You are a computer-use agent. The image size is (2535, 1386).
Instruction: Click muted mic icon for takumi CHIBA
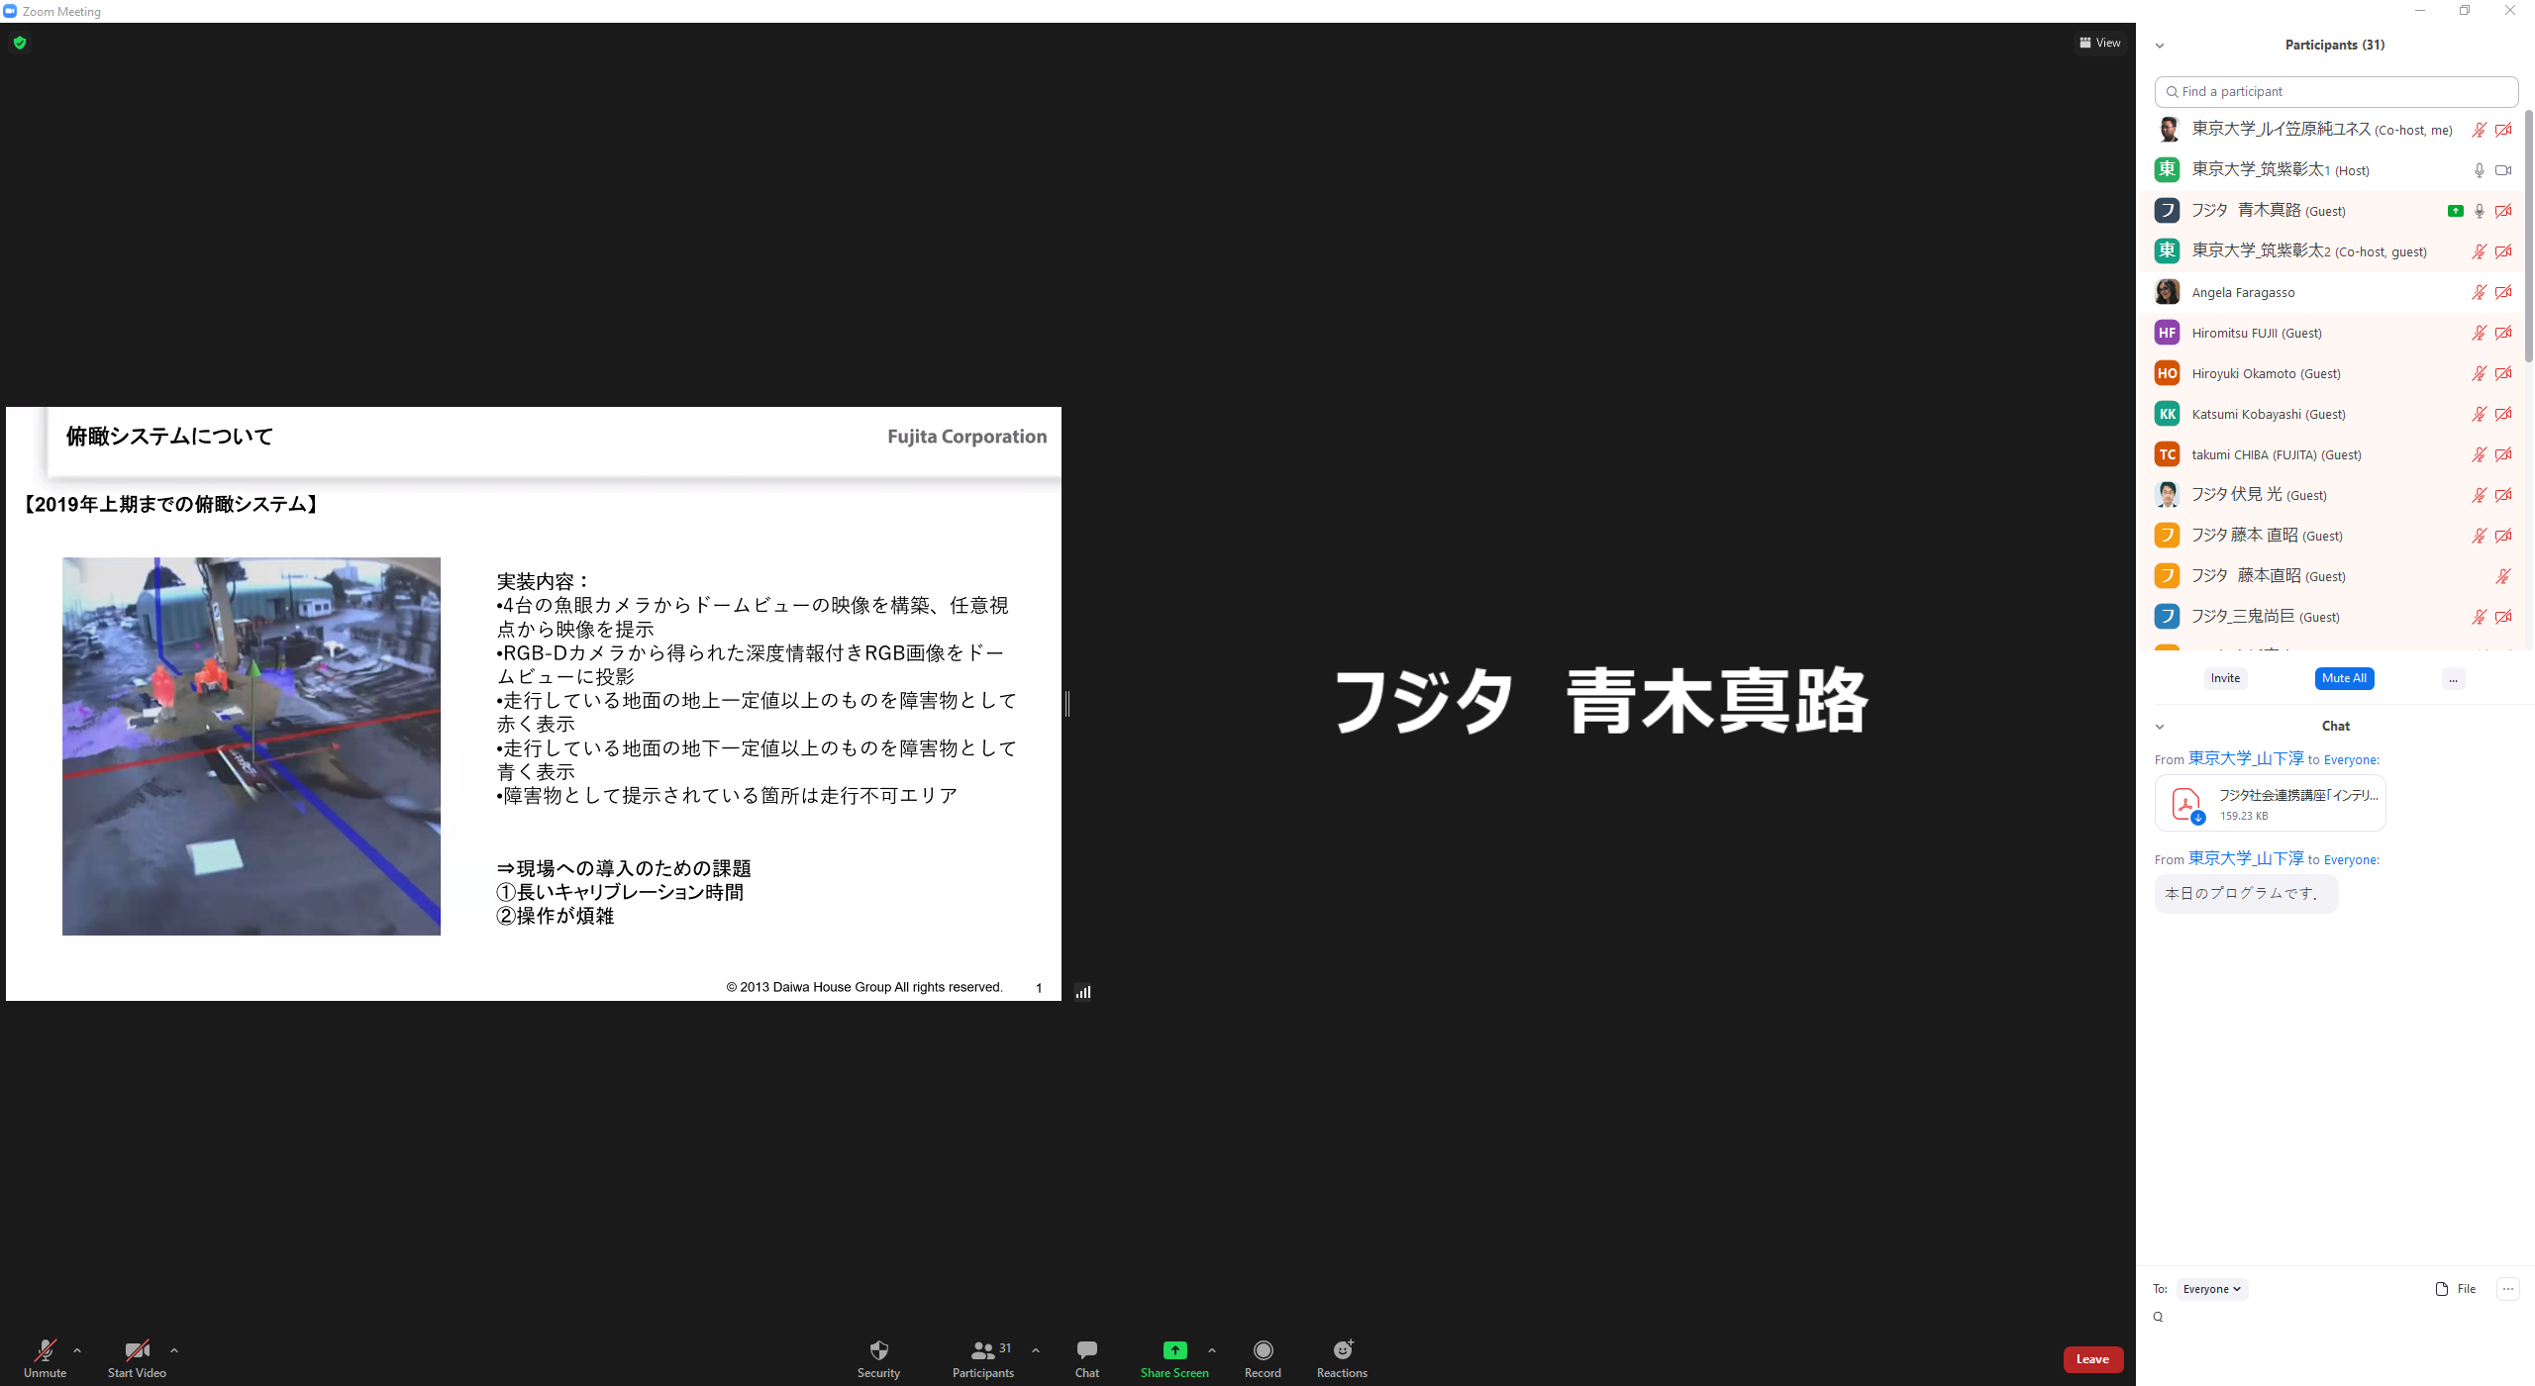click(2479, 454)
